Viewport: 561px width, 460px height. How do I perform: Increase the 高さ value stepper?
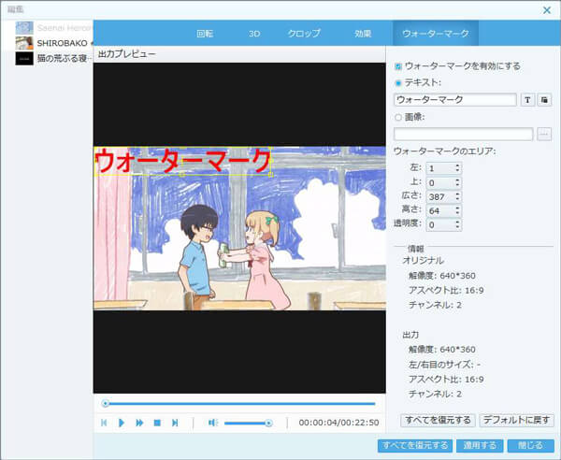point(457,208)
